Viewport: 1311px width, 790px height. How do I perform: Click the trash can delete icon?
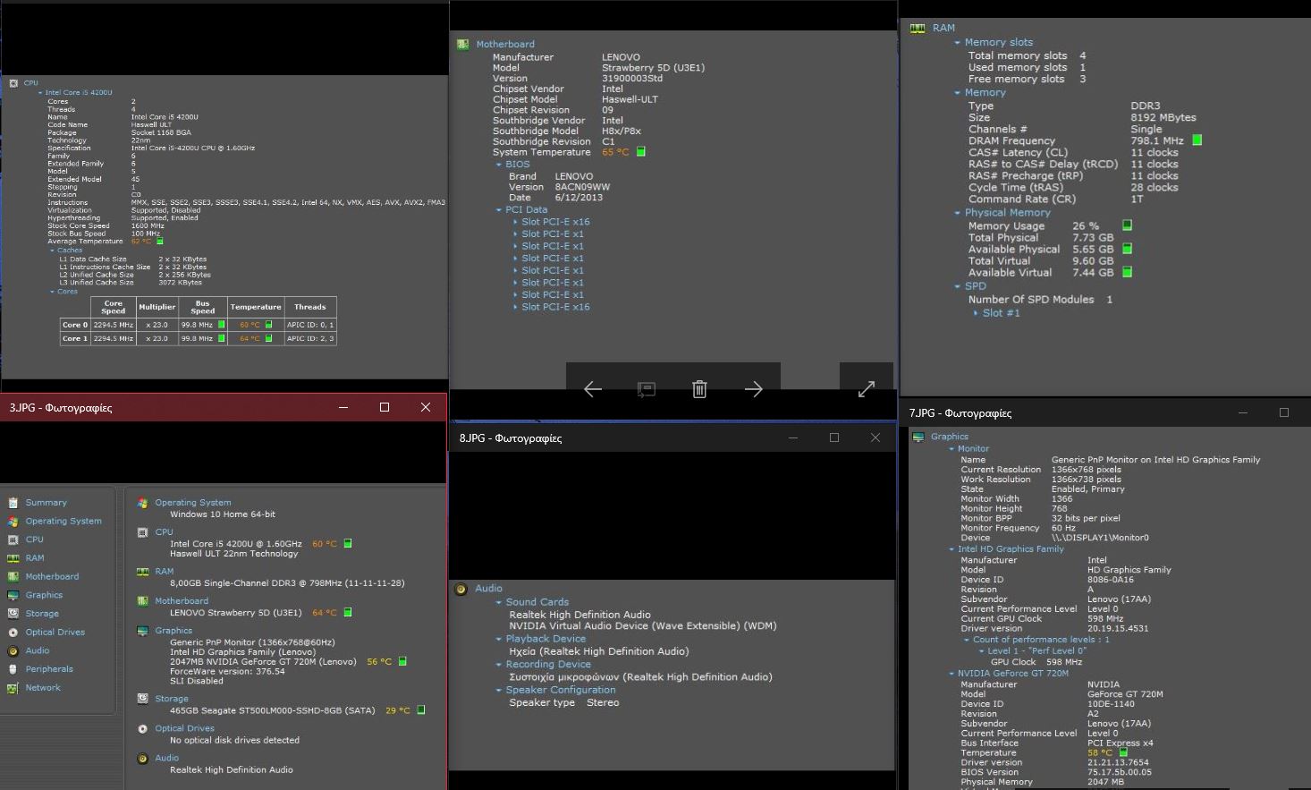pos(700,389)
